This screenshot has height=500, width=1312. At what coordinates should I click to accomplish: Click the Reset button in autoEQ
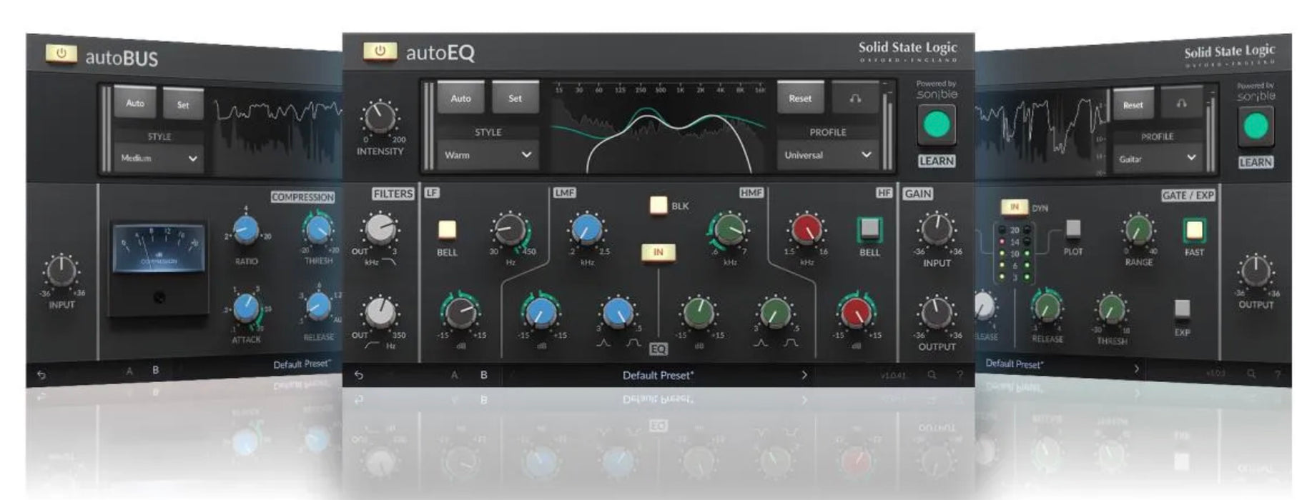tap(800, 98)
